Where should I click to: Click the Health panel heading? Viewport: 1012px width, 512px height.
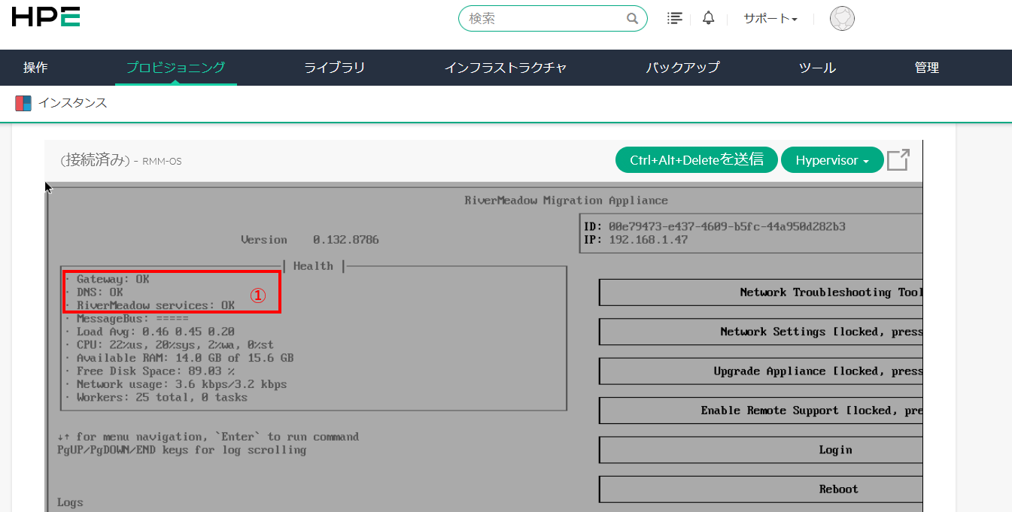313,266
